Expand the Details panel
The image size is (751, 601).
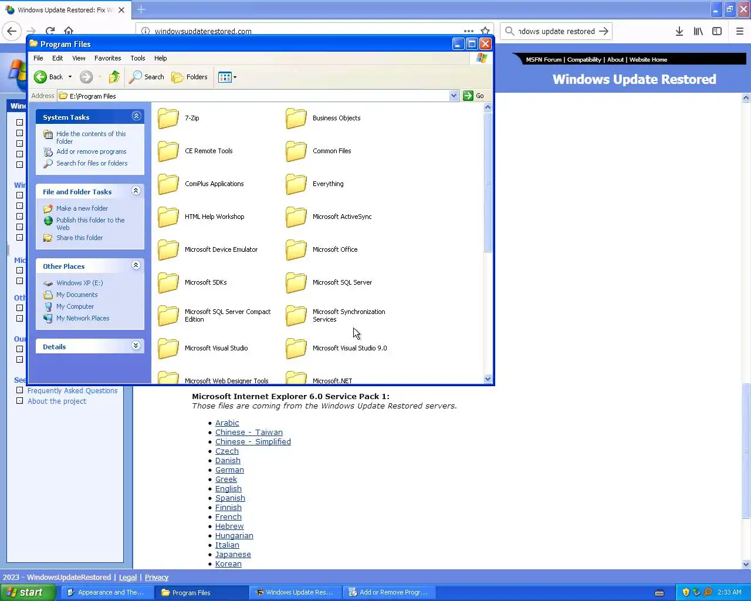(x=136, y=346)
